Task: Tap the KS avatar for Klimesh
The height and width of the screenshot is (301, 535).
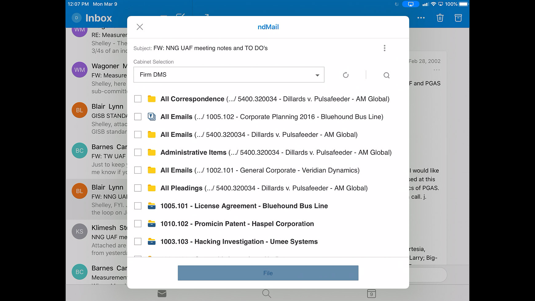Action: point(80,232)
